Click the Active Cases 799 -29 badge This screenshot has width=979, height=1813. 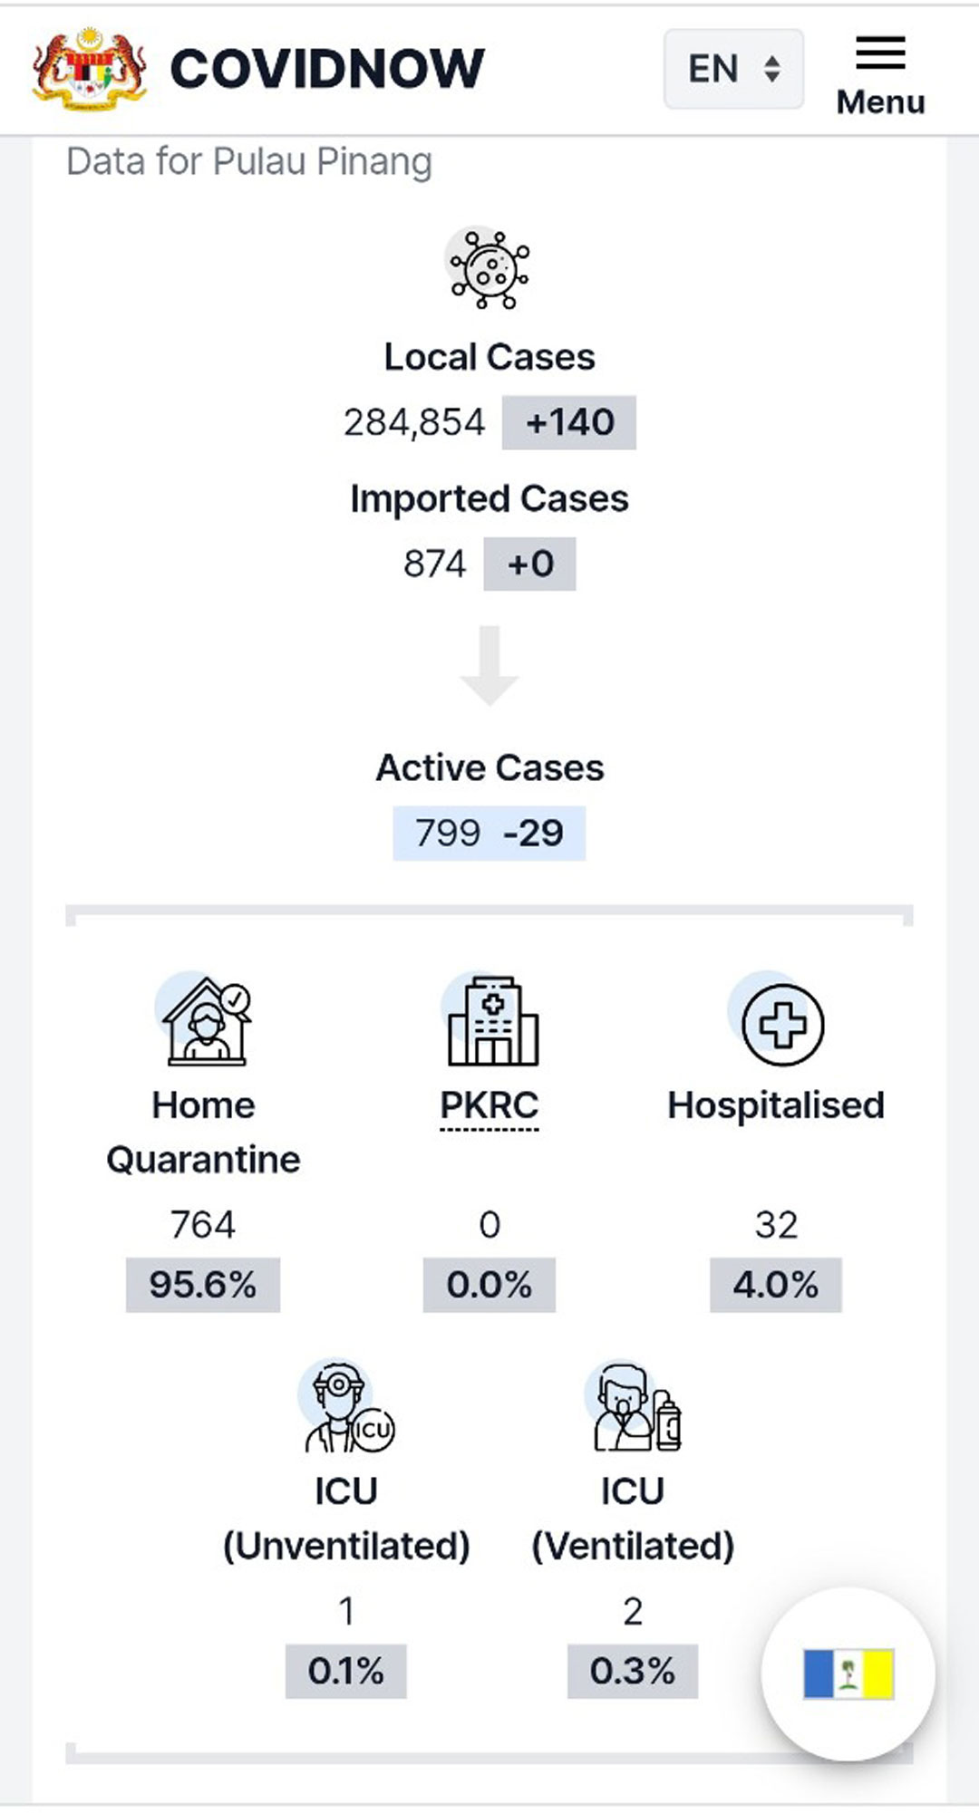coord(489,833)
